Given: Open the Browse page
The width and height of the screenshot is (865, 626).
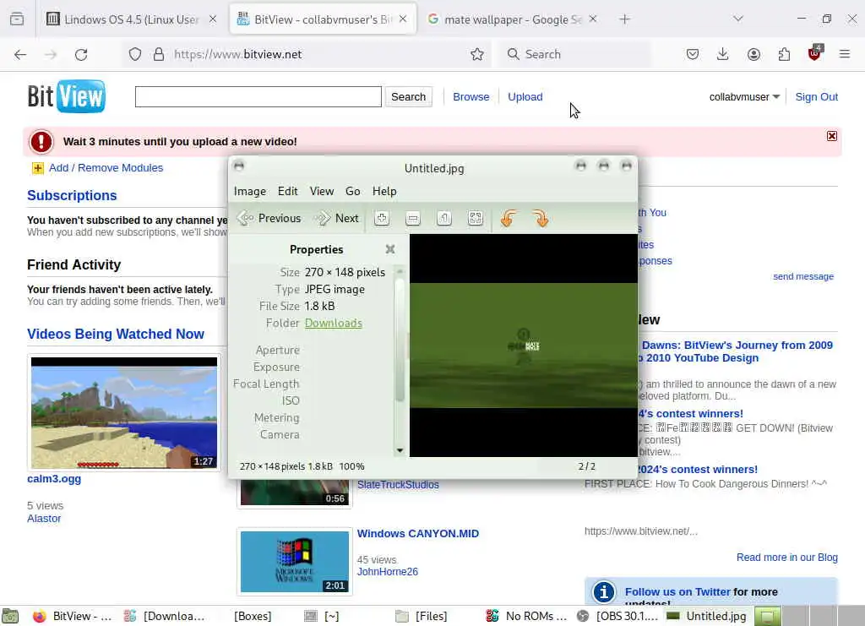Looking at the screenshot, I should point(471,97).
